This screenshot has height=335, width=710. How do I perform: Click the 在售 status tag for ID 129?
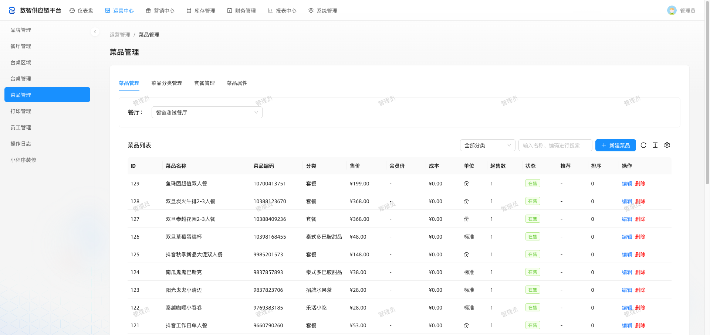532,183
